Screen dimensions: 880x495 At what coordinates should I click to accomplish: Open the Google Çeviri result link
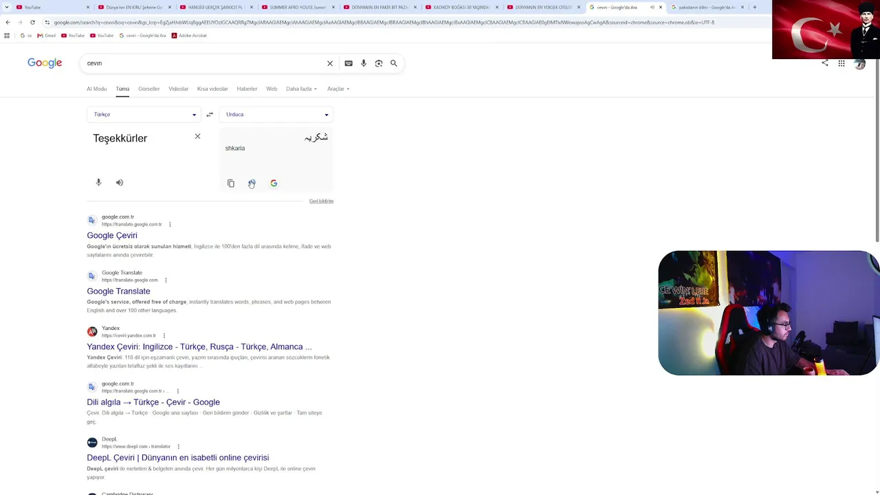coord(112,236)
